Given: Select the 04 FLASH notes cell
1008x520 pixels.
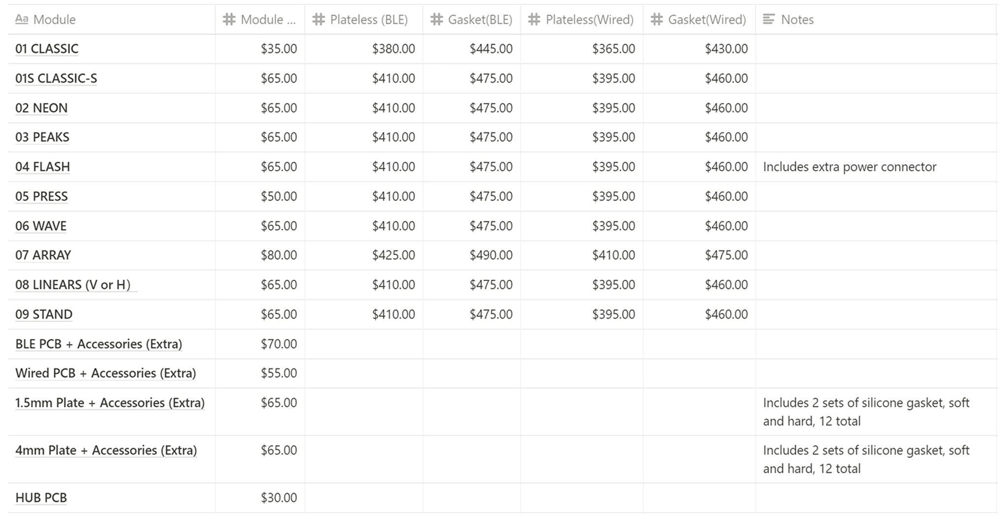Looking at the screenshot, I should [850, 167].
